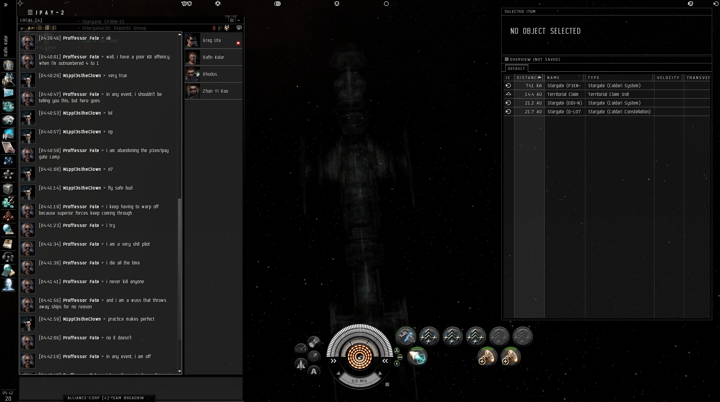Activate the first module with blue ship icon
720x402 pixels.
pos(406,337)
